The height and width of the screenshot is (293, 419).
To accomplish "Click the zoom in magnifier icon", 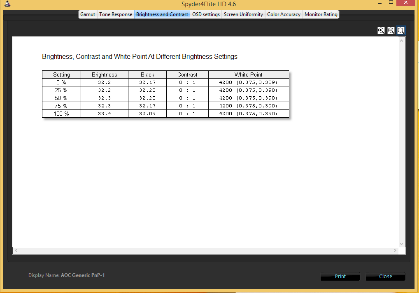I will point(381,30).
